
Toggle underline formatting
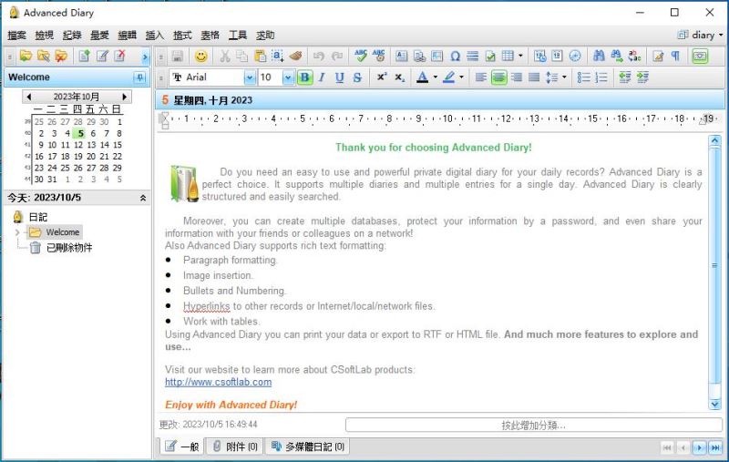(339, 77)
